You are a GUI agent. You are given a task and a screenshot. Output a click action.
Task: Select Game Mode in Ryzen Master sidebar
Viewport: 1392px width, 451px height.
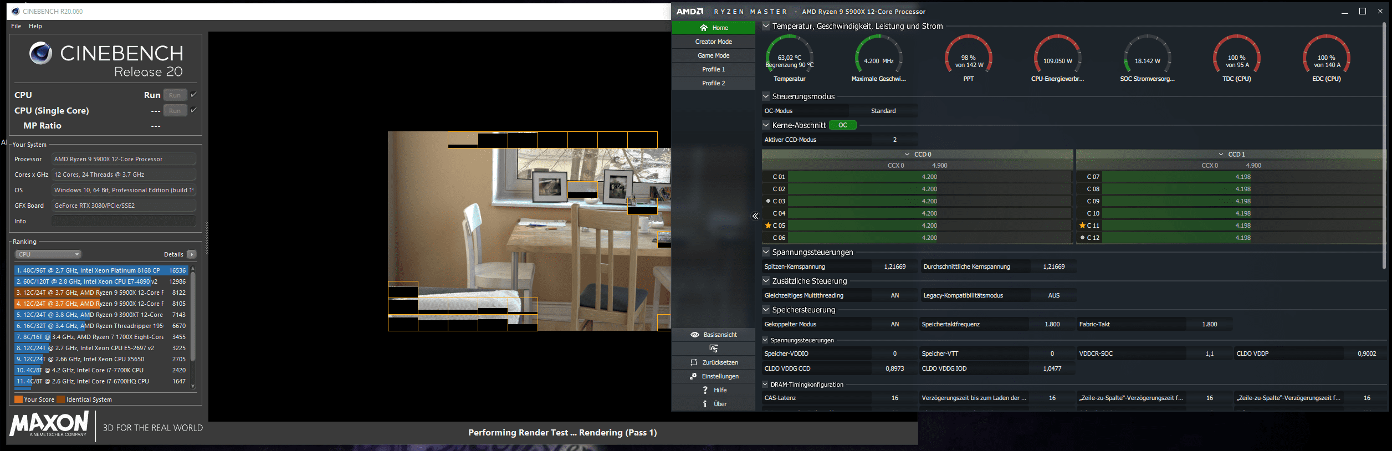pos(714,55)
